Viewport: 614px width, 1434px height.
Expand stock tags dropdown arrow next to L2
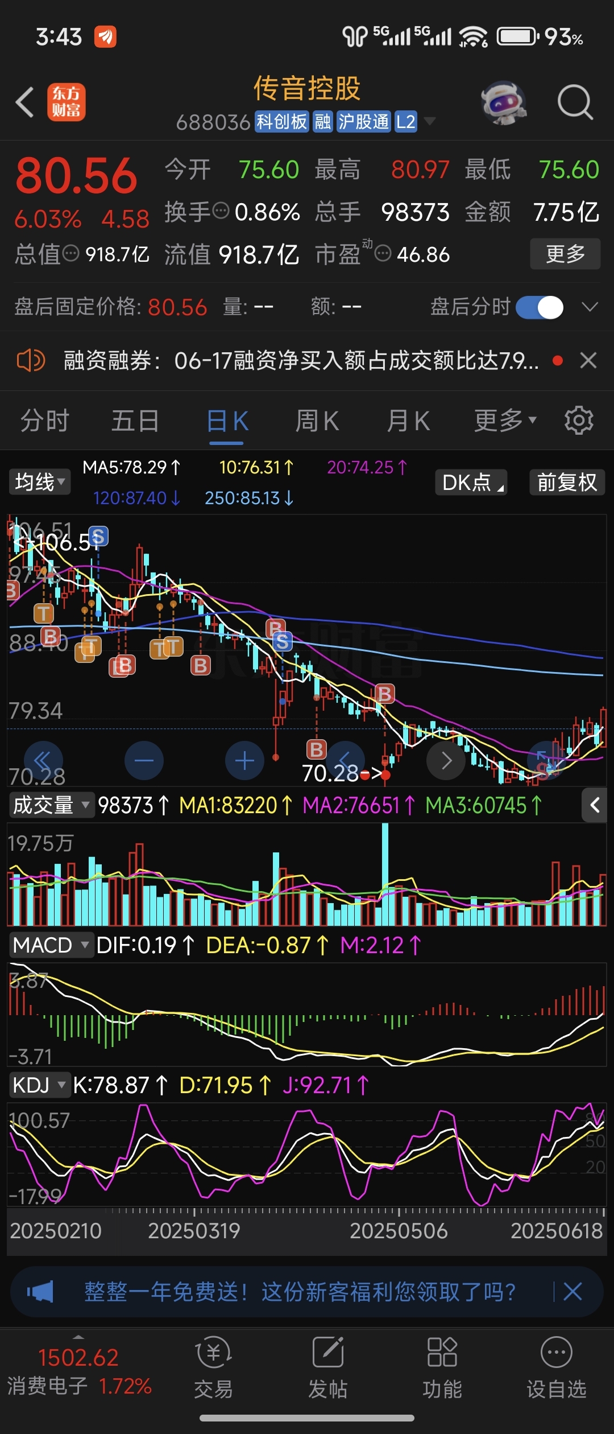(x=429, y=121)
